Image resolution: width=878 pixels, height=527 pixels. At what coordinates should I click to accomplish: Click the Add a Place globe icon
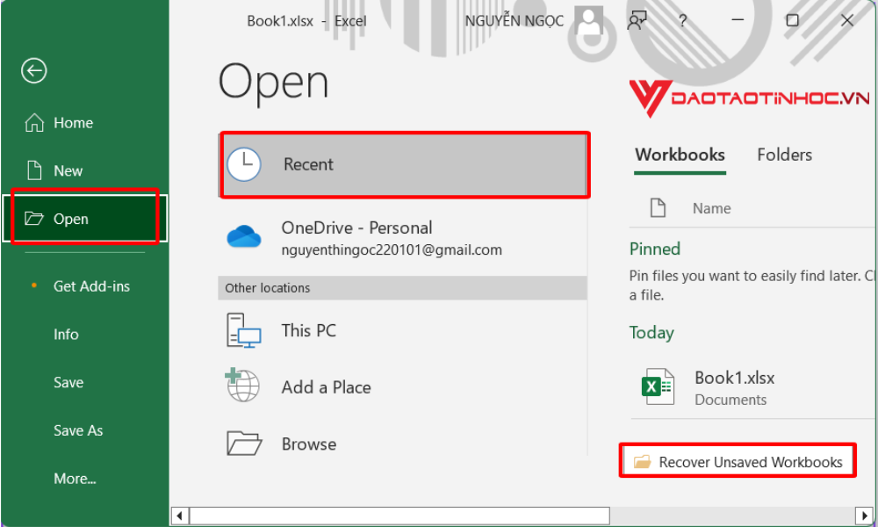tap(242, 385)
